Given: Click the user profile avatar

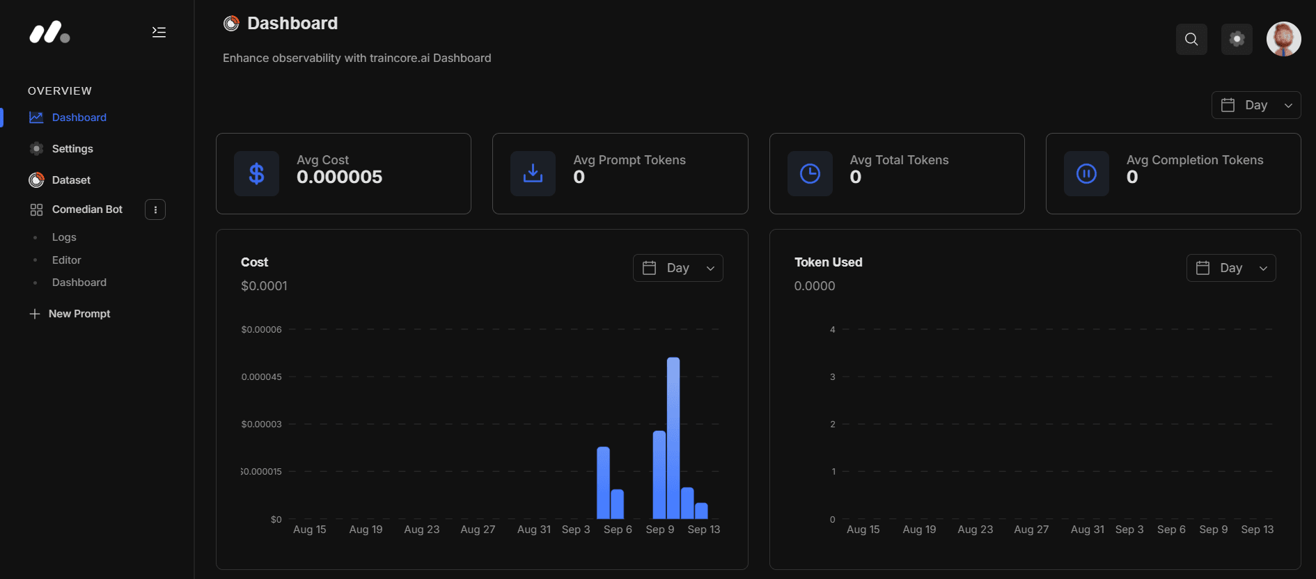Looking at the screenshot, I should pyautogui.click(x=1283, y=39).
